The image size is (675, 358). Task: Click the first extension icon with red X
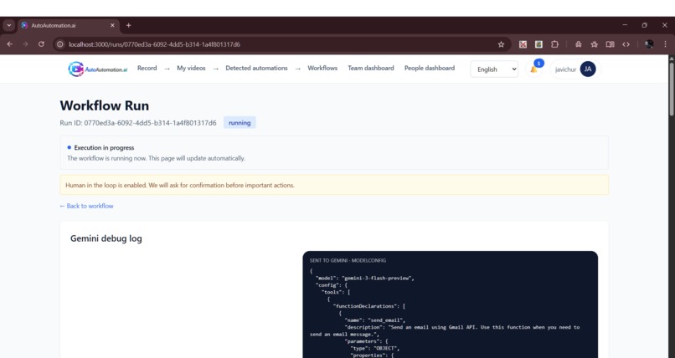pos(523,44)
